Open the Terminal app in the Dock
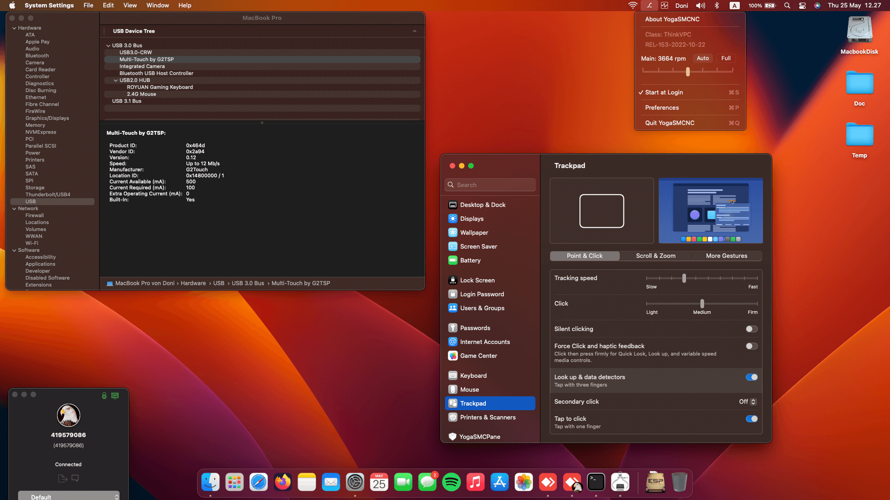Image resolution: width=890 pixels, height=500 pixels. (596, 482)
